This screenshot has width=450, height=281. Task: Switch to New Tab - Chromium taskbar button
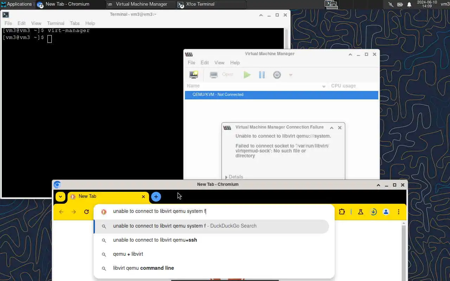[x=70, y=4]
